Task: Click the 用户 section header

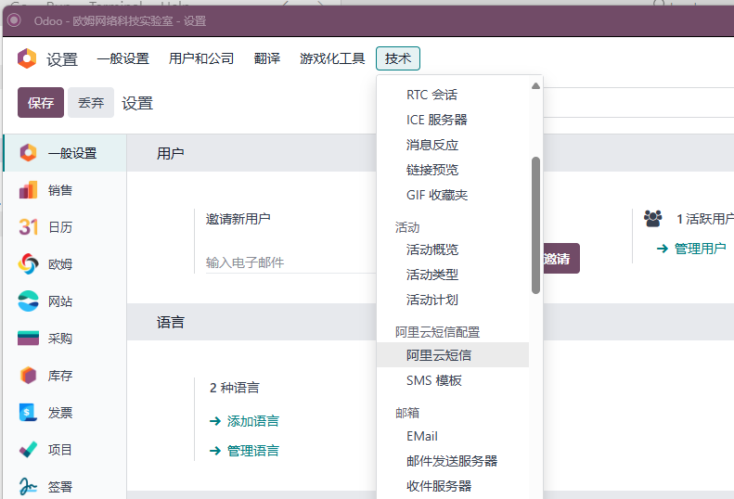Action: point(171,153)
